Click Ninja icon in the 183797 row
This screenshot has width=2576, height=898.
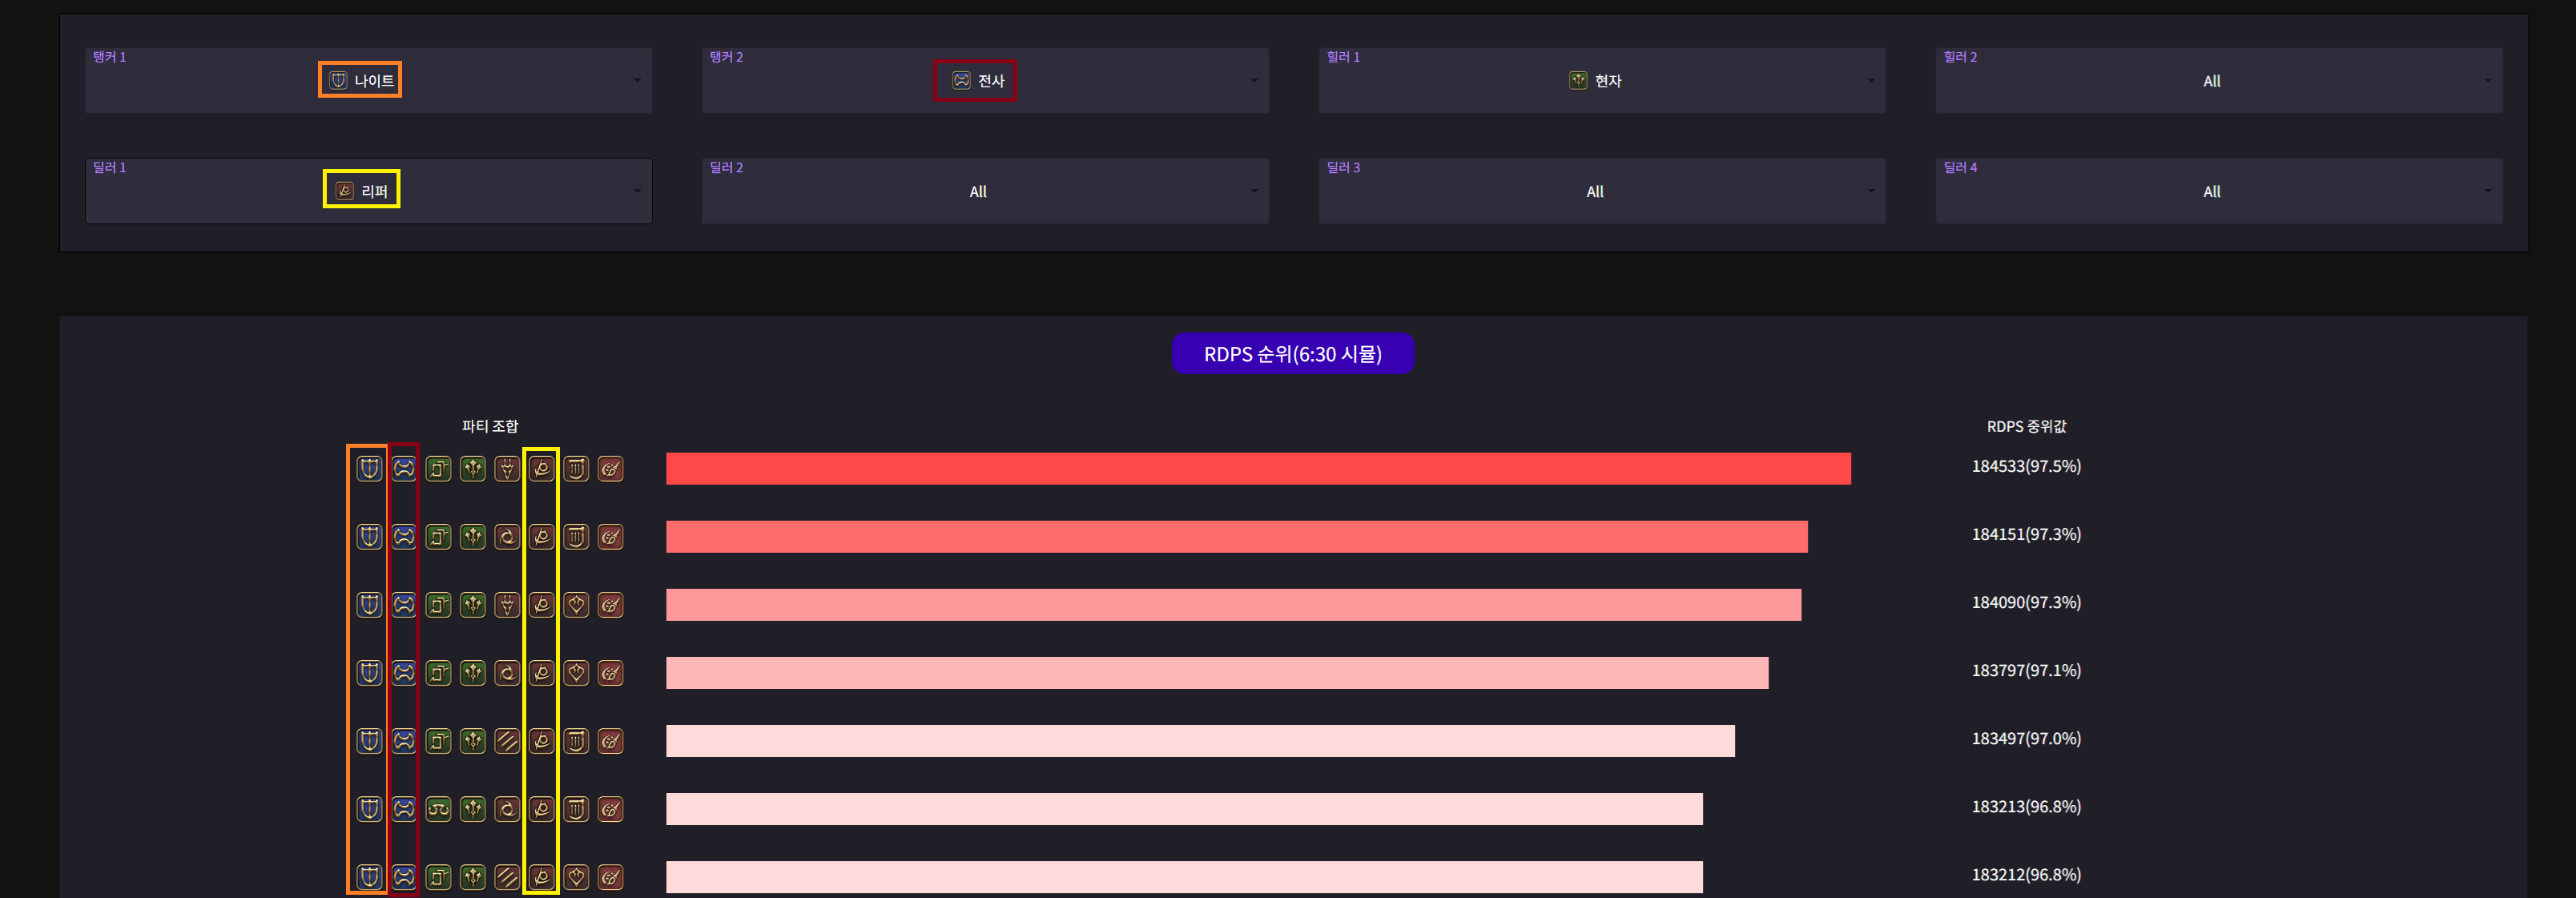(x=507, y=672)
